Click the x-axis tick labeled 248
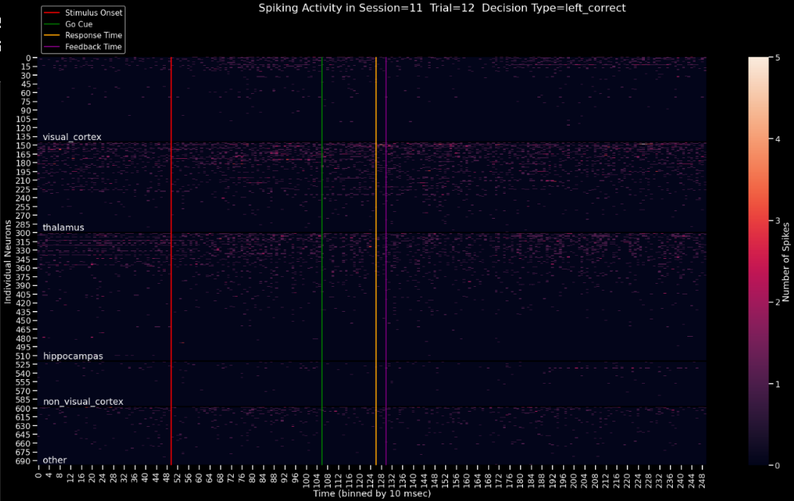The width and height of the screenshot is (794, 501). (x=702, y=478)
